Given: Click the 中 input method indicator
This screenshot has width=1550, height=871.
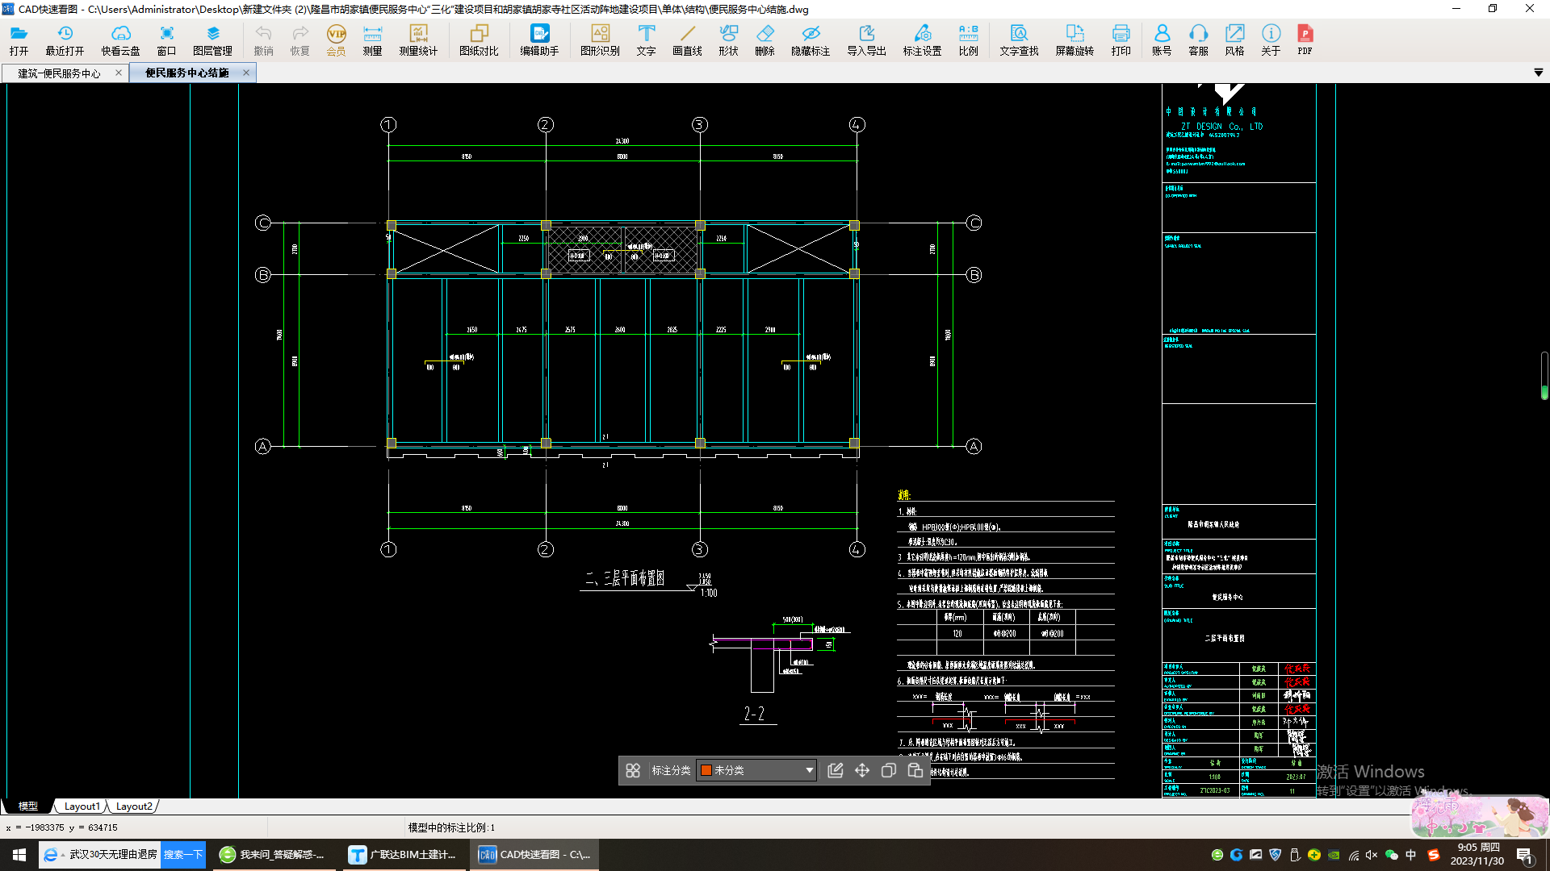Looking at the screenshot, I should [1411, 855].
